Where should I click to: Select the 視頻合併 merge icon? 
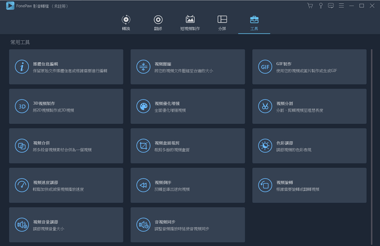point(21,146)
